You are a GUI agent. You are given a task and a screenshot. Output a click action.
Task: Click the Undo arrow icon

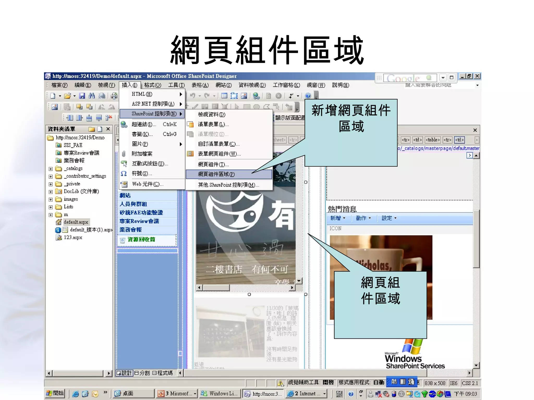(x=193, y=96)
